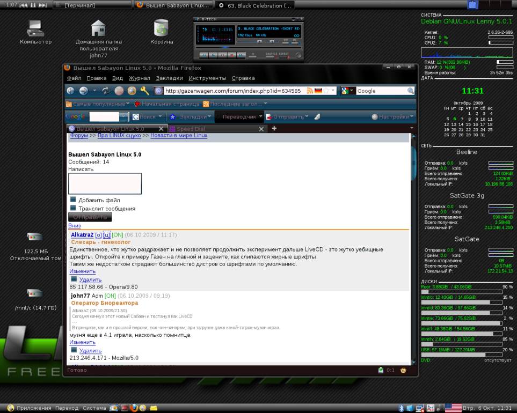Click the German flag icon in the URL bar
517x413 pixels.
[318, 91]
